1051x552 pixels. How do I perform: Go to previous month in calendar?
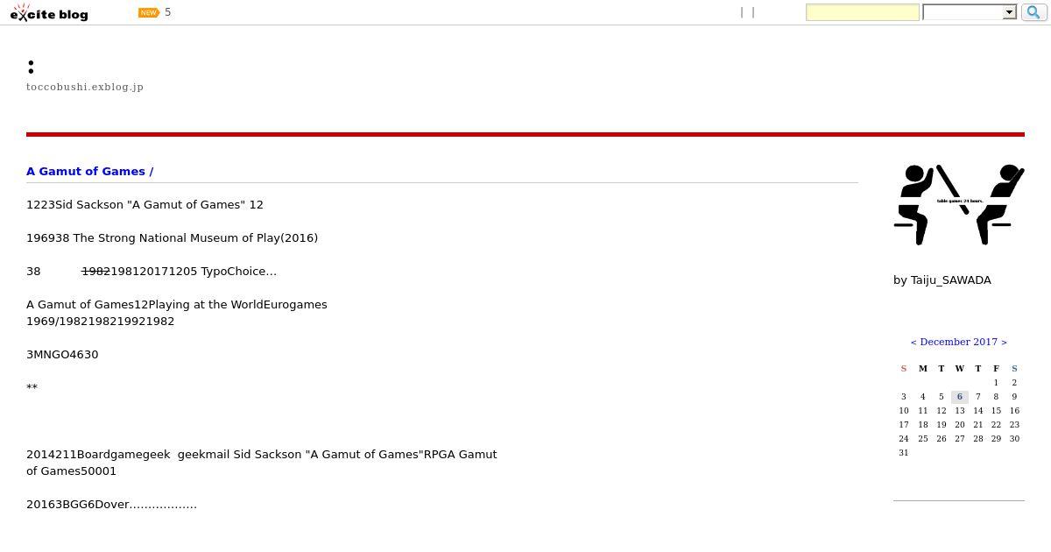[913, 342]
